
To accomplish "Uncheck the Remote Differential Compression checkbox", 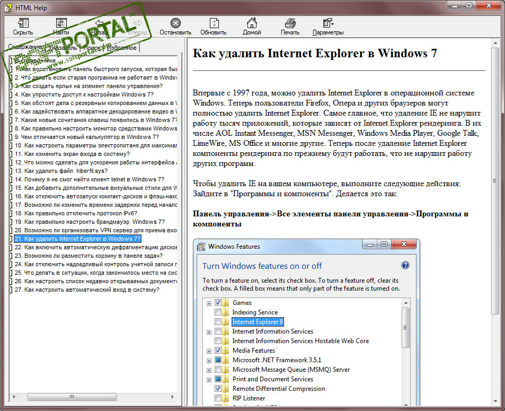I will tap(218, 388).
